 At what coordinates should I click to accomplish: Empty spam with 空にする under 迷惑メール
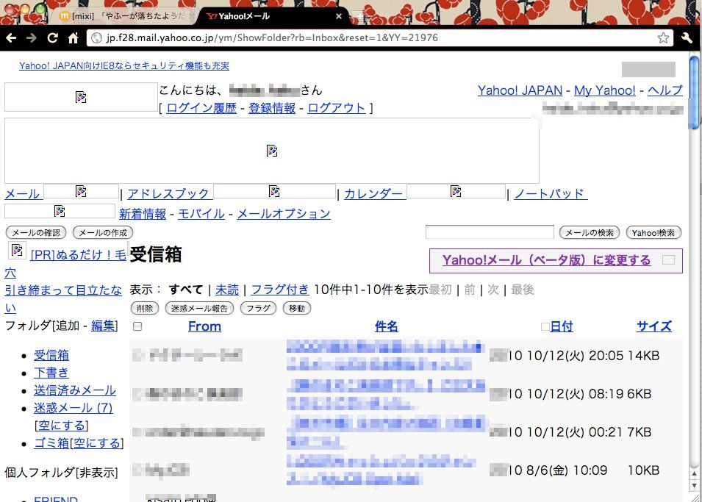coord(61,426)
